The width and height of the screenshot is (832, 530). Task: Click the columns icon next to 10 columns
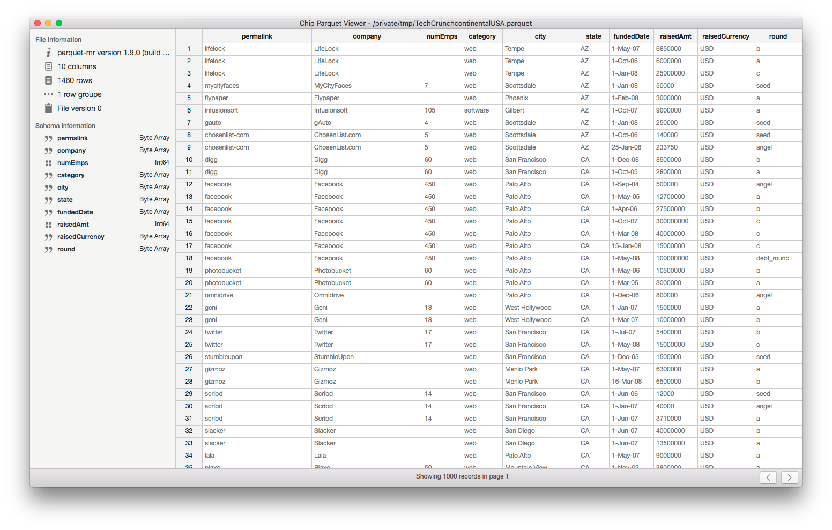tap(48, 66)
